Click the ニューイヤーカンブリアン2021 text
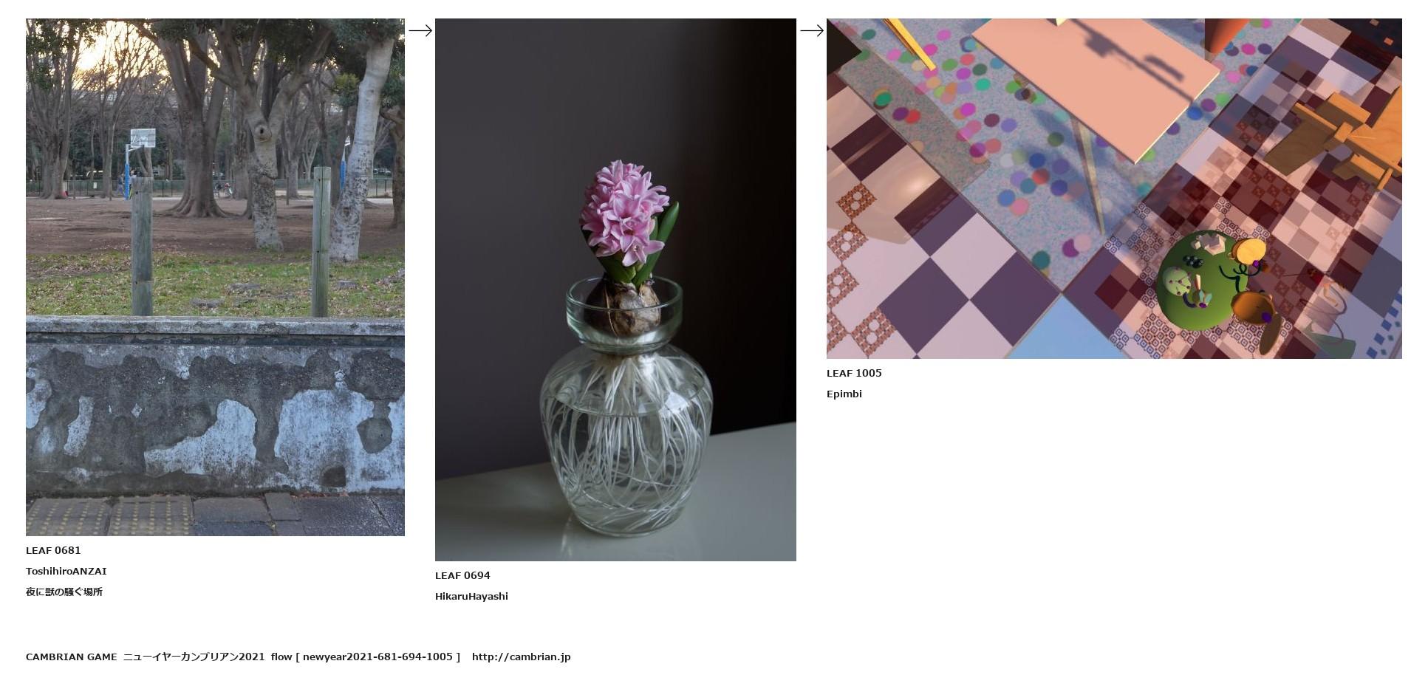Viewport: 1428px width, 675px height. click(194, 657)
